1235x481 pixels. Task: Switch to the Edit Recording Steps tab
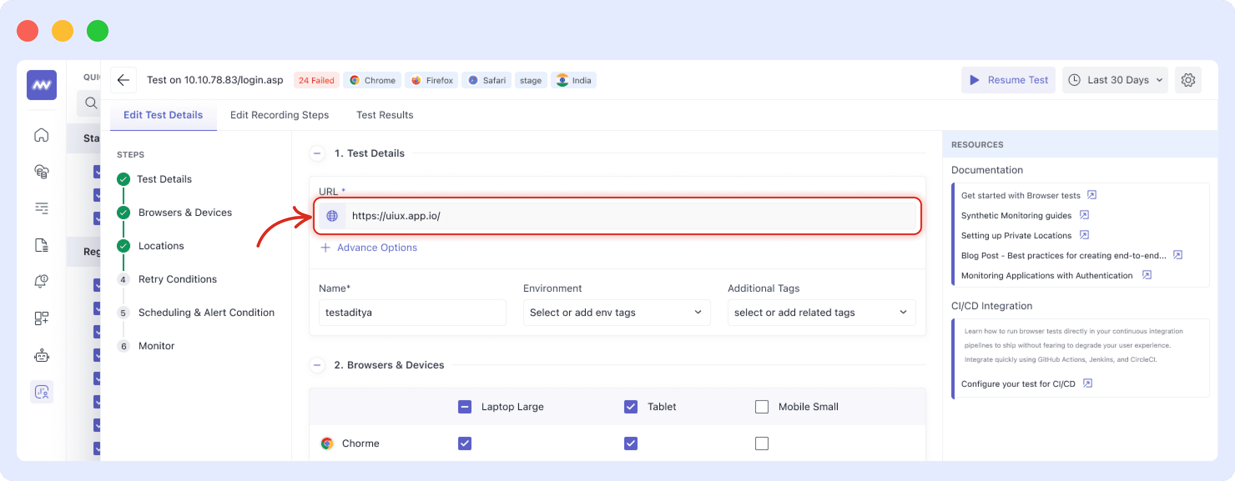pyautogui.click(x=280, y=115)
